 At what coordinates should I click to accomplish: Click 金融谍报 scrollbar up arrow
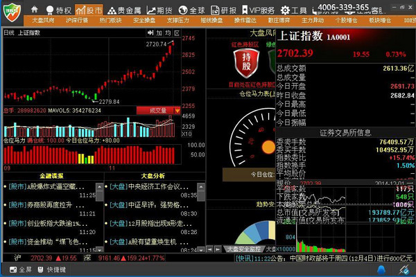pos(99,187)
